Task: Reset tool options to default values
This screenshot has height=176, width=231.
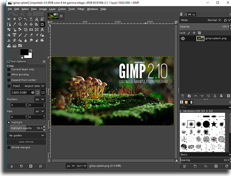Action: 41,166
